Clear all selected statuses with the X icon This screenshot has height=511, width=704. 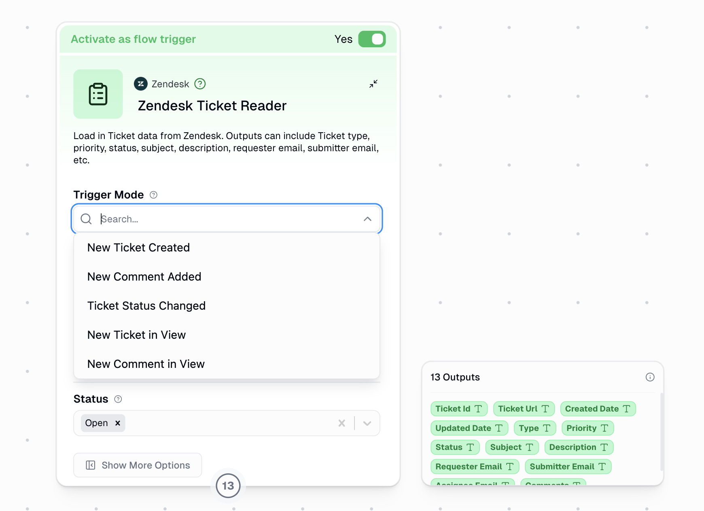pyautogui.click(x=341, y=423)
